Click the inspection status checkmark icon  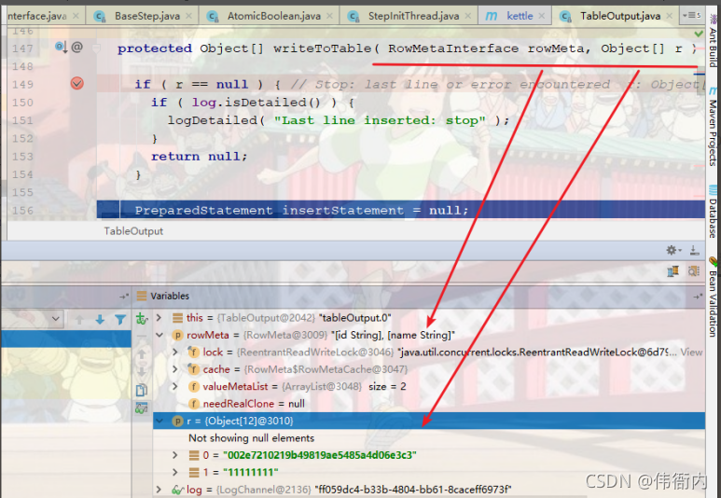[699, 34]
